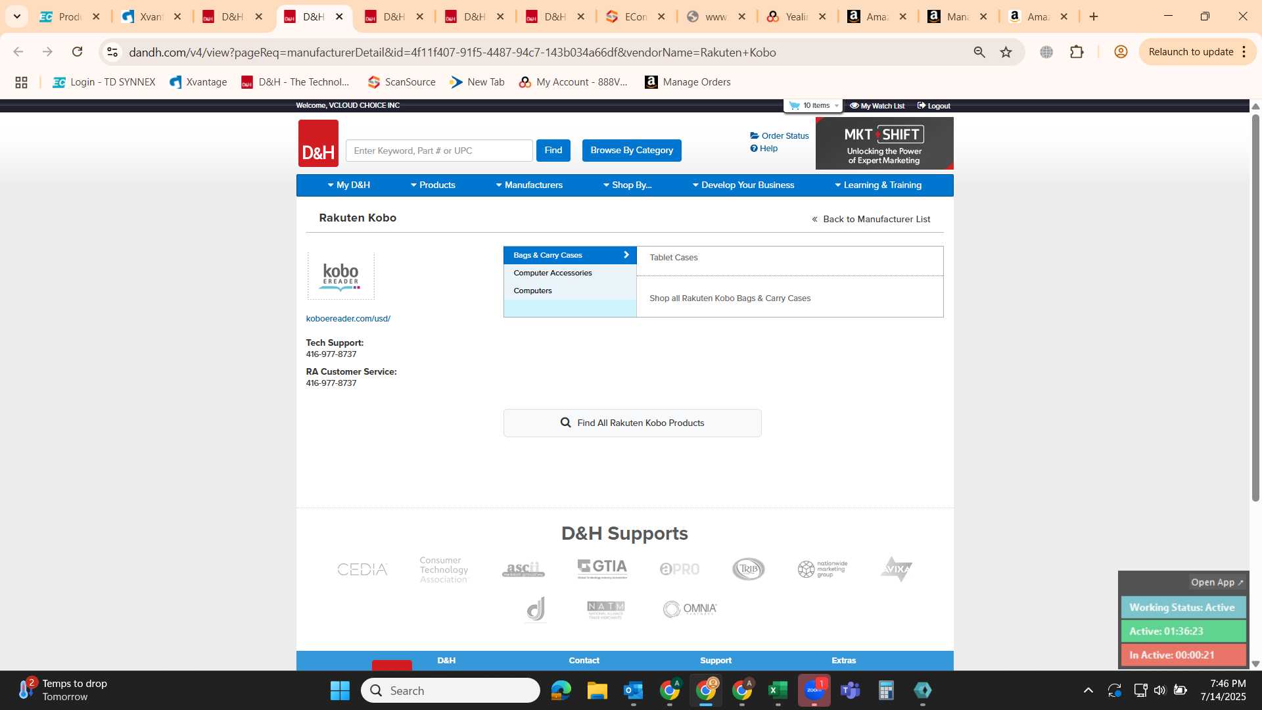Open ScanSource bookmark
Viewport: 1262px width, 710px height.
tap(402, 82)
